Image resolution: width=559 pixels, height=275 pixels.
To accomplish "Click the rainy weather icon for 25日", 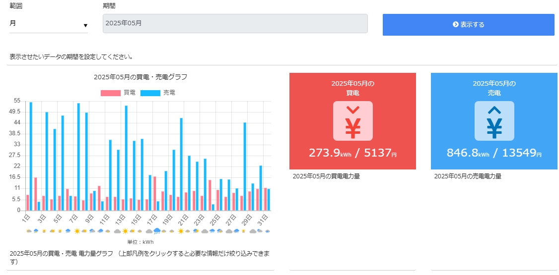I will 220,231.
